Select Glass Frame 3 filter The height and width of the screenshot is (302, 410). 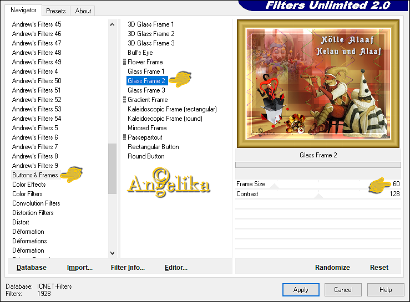point(146,90)
